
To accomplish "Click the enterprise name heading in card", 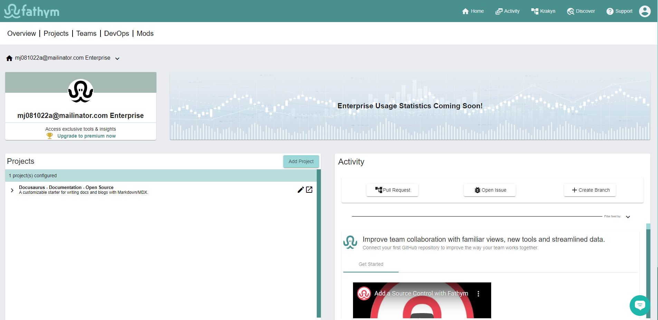I will [x=80, y=116].
